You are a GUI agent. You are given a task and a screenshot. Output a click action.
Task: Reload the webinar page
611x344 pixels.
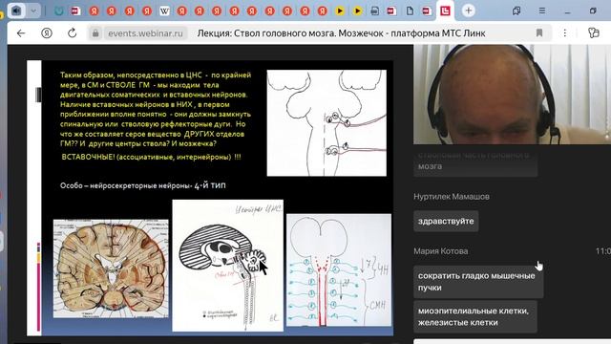coord(73,33)
